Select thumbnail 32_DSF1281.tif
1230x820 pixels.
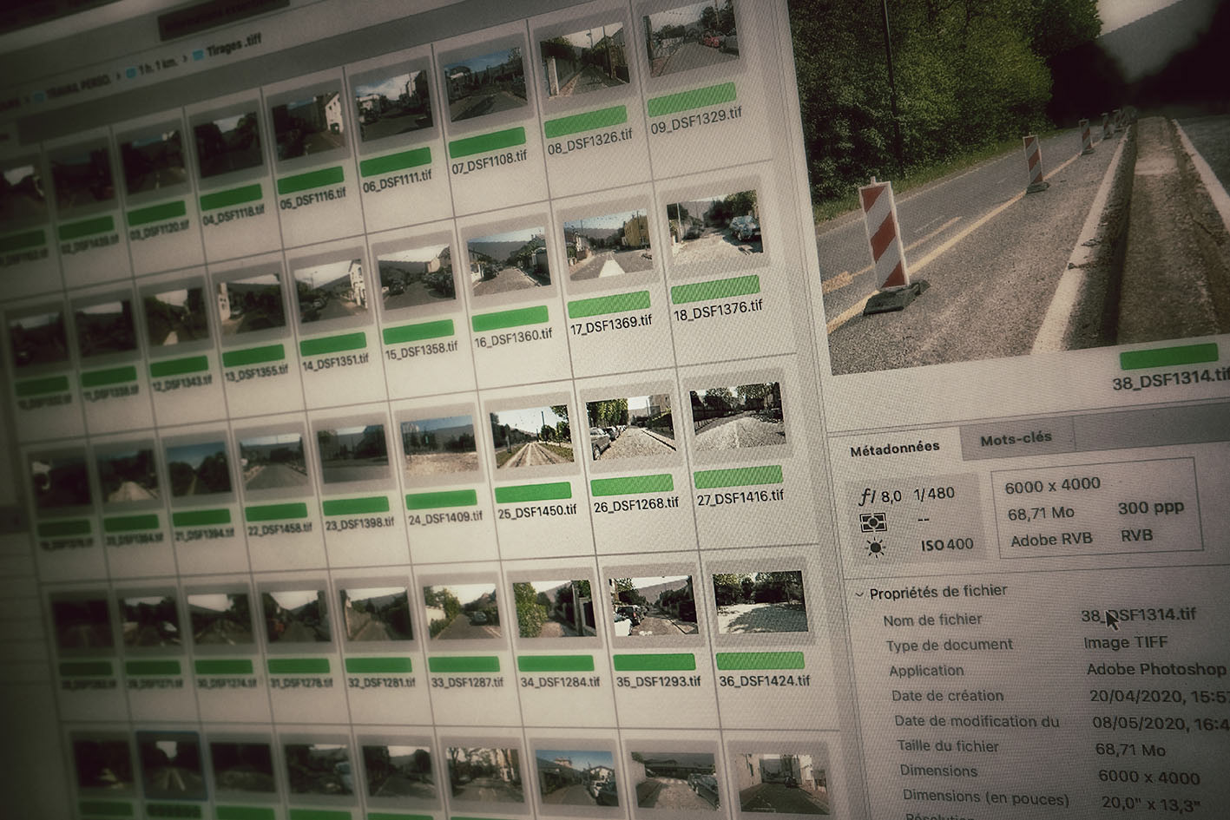click(376, 615)
